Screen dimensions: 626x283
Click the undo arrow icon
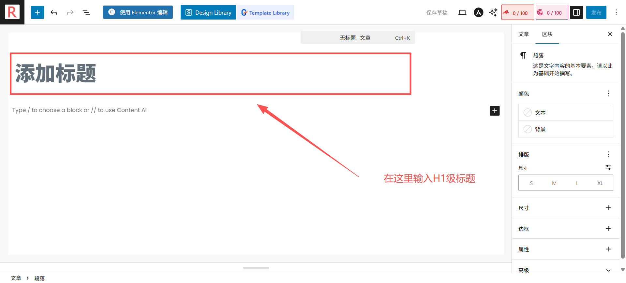coord(54,12)
